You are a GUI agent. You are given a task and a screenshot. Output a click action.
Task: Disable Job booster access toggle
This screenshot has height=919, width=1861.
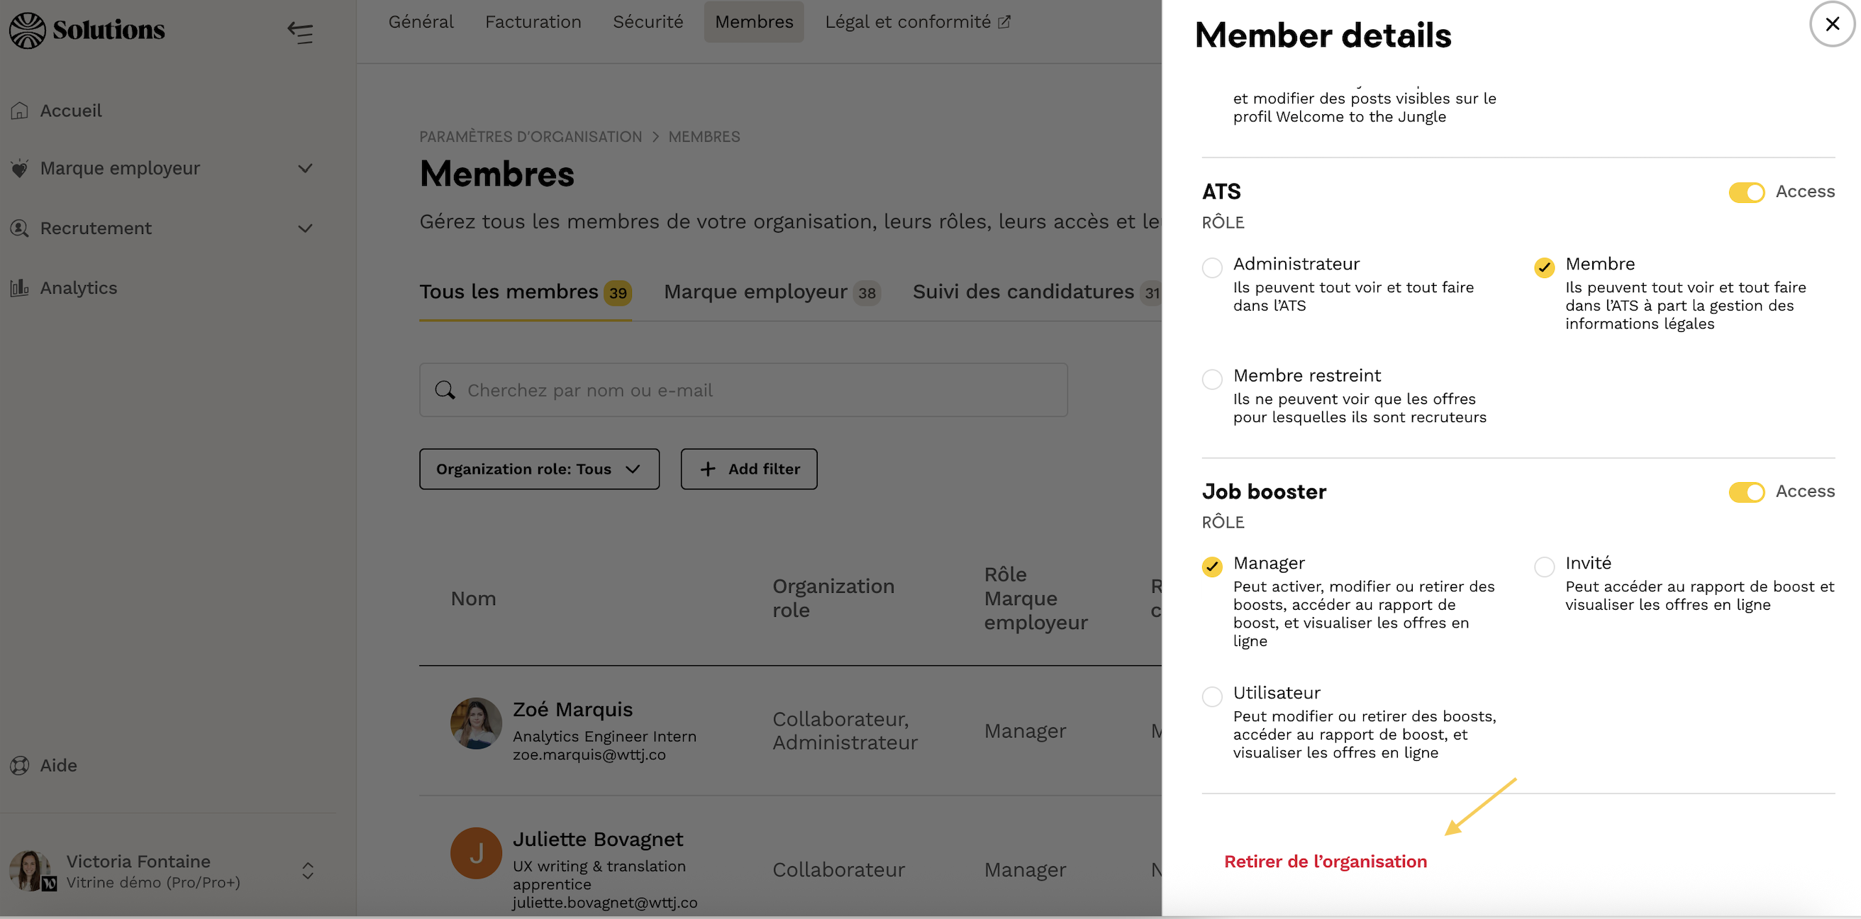point(1746,492)
